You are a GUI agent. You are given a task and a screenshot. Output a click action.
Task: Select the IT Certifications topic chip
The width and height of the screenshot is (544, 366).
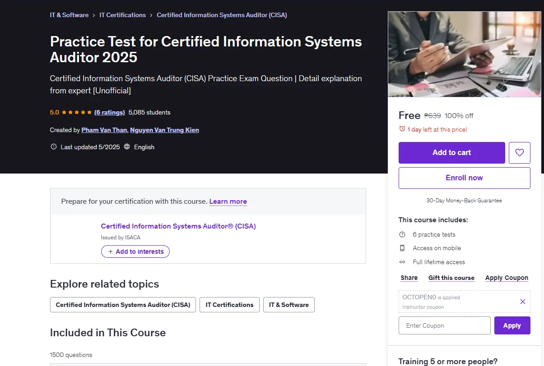click(x=229, y=305)
